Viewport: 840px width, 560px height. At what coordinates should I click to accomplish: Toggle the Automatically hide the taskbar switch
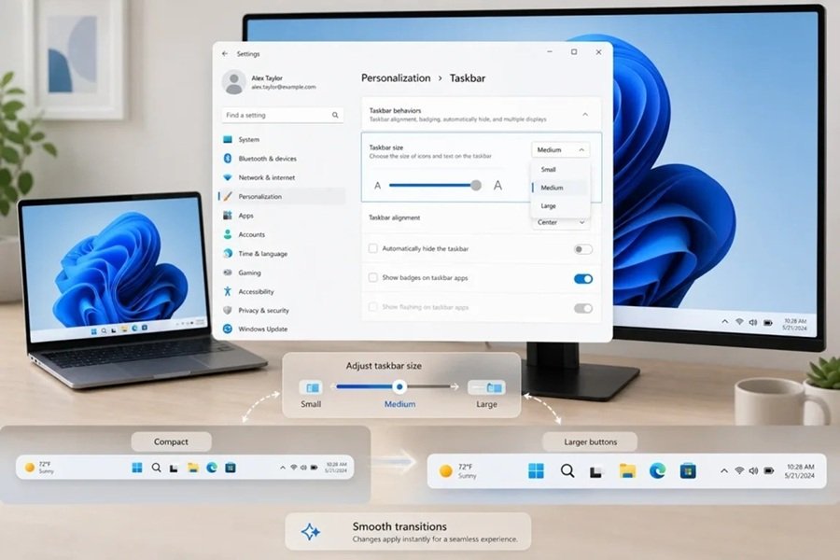[x=582, y=249]
